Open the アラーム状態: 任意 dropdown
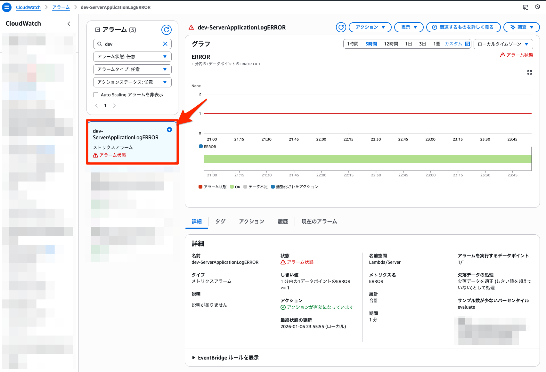The height and width of the screenshot is (372, 546). coord(132,57)
